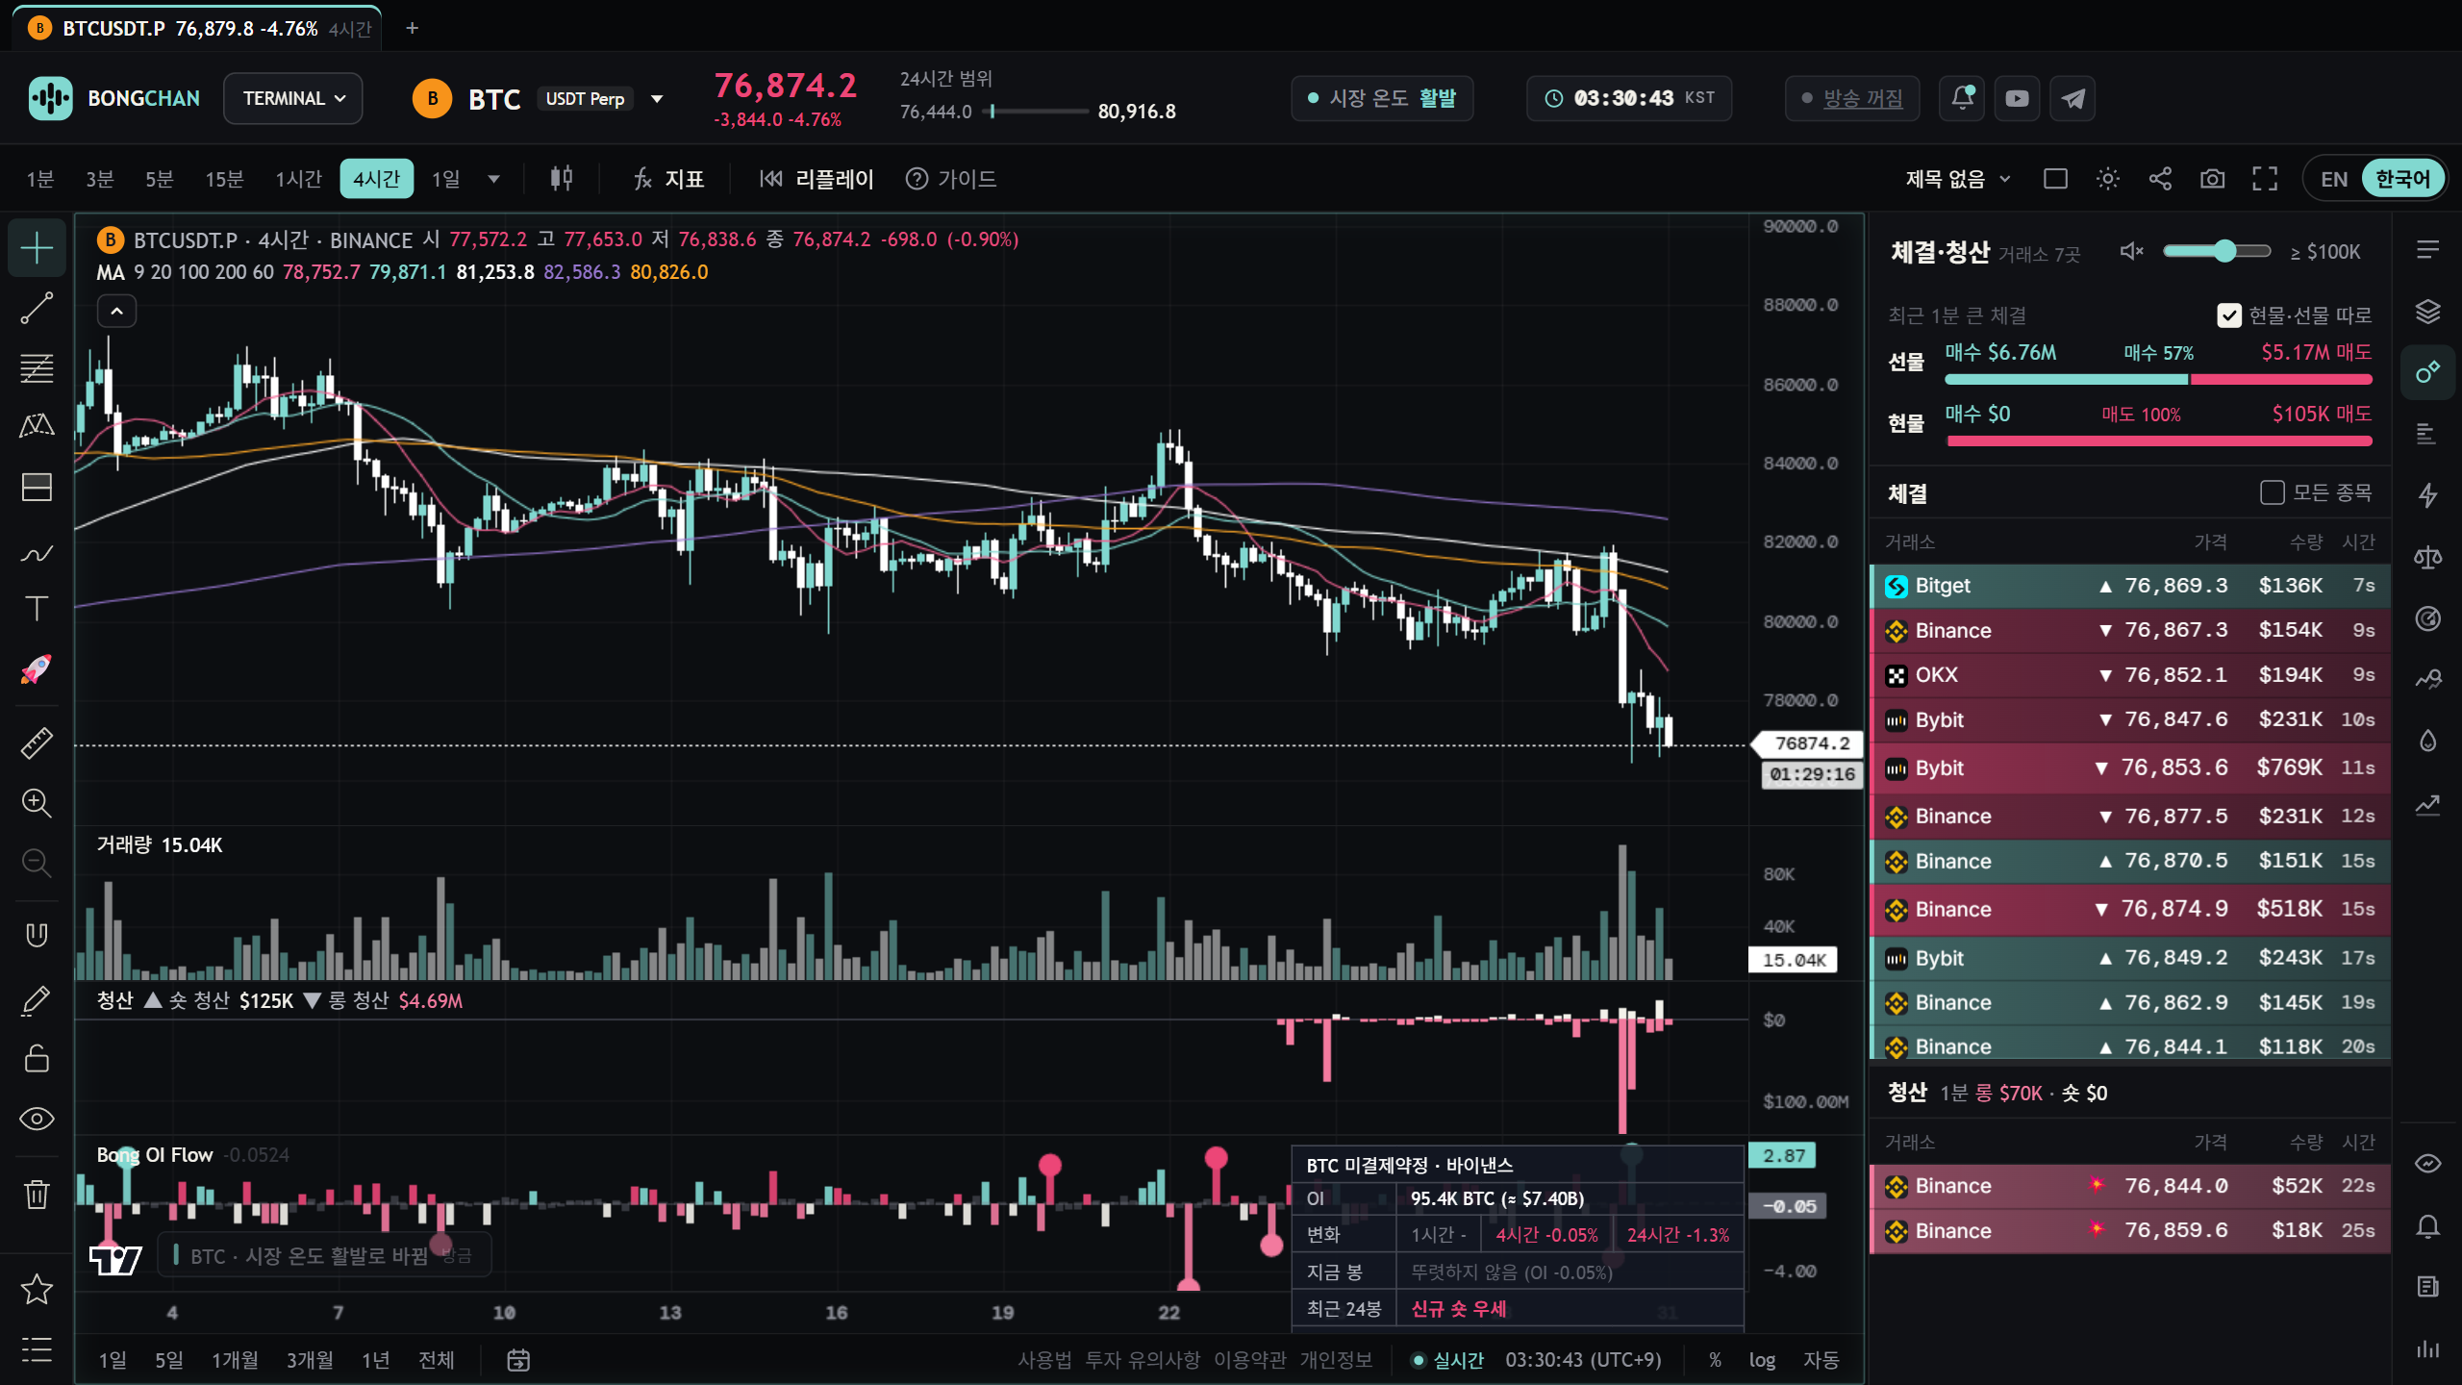Open candlestick chart type selector

pos(562,179)
